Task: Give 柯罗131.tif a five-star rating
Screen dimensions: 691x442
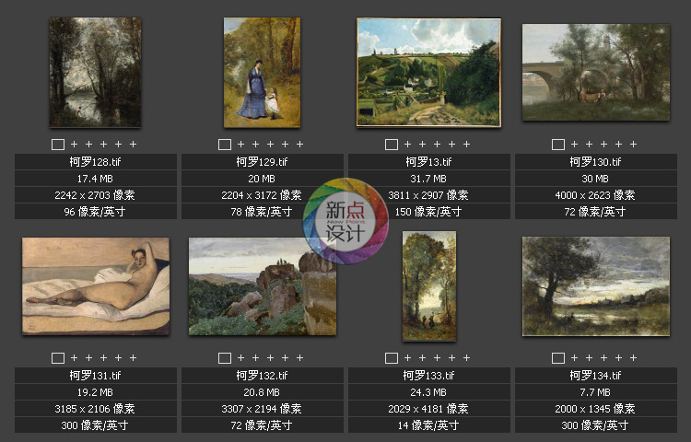Action: click(x=133, y=358)
